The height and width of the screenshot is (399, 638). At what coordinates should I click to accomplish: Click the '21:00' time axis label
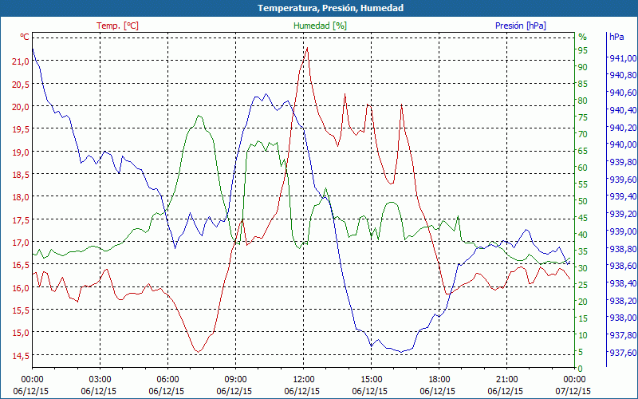pyautogui.click(x=506, y=380)
